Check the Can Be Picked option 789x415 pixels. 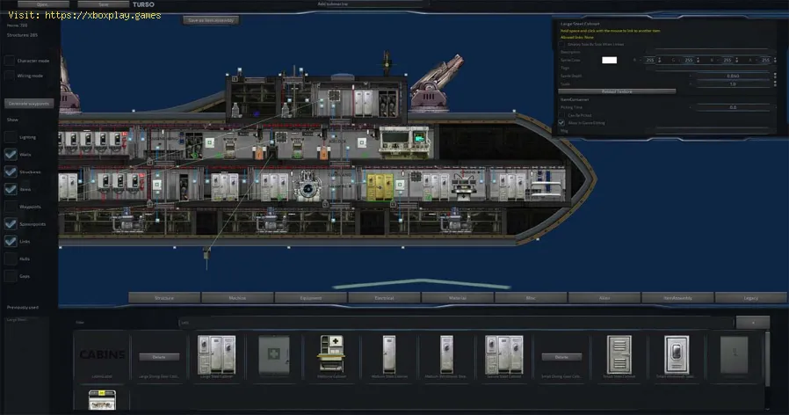561,115
